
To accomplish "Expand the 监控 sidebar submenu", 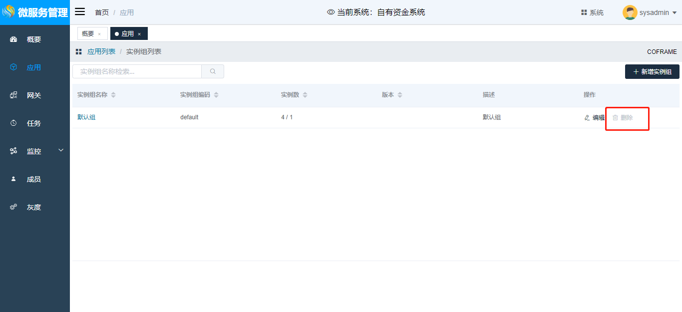I will click(61, 150).
